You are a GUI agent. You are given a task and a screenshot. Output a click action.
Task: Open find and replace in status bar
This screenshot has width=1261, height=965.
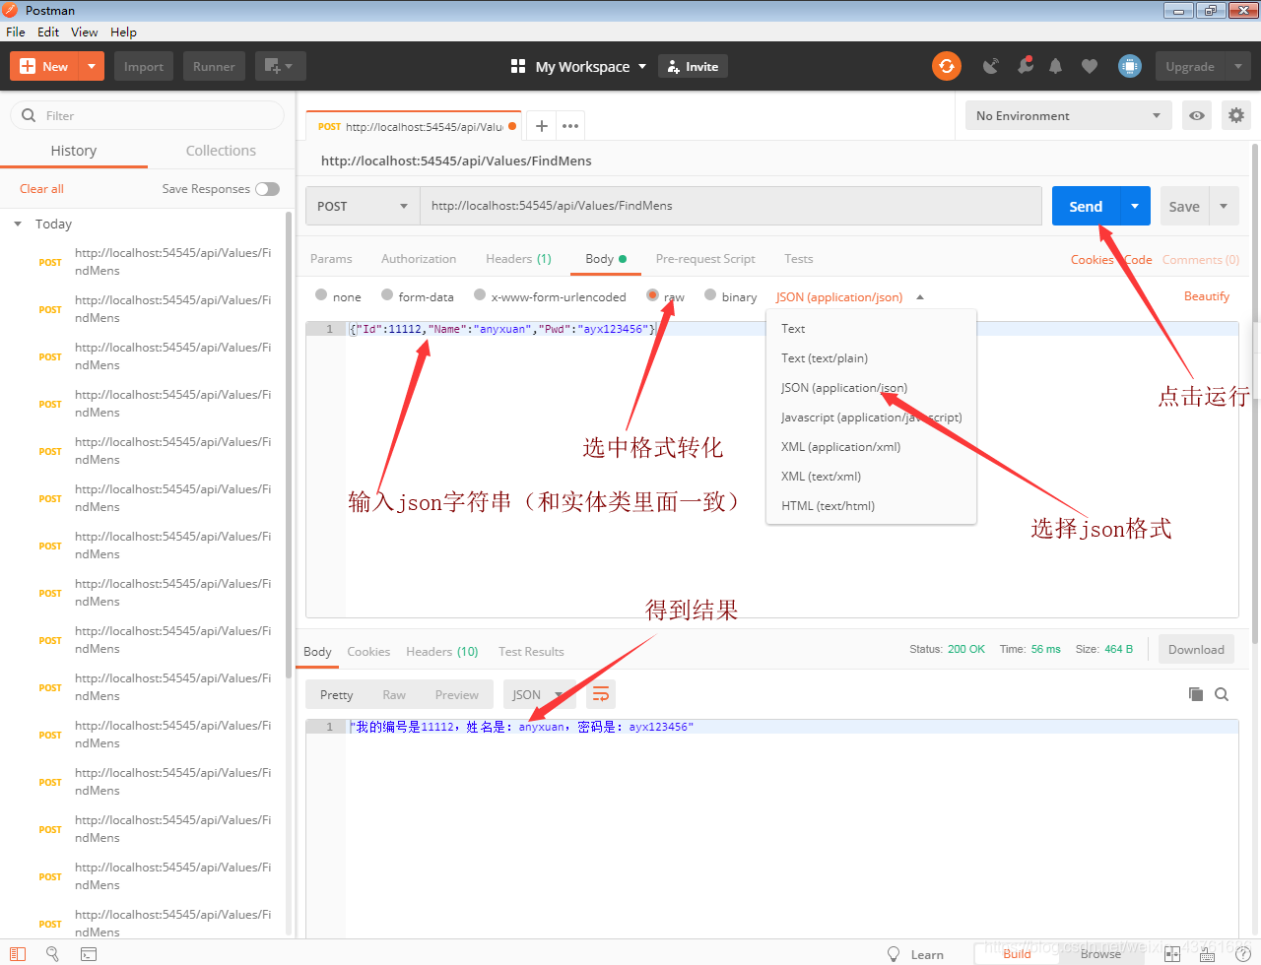pos(52,953)
